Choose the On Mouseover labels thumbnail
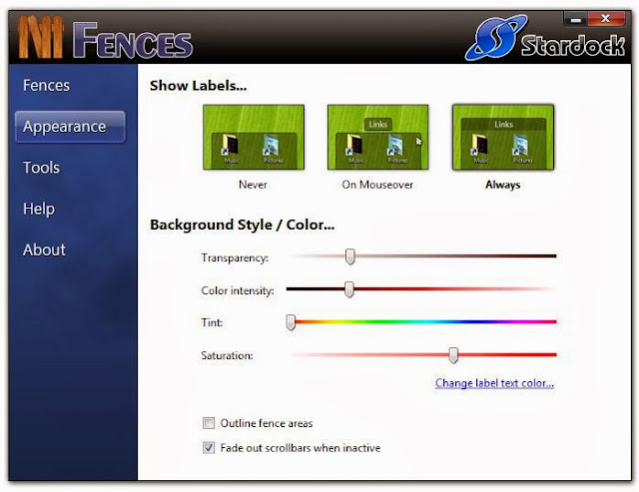The image size is (639, 492). pos(377,137)
